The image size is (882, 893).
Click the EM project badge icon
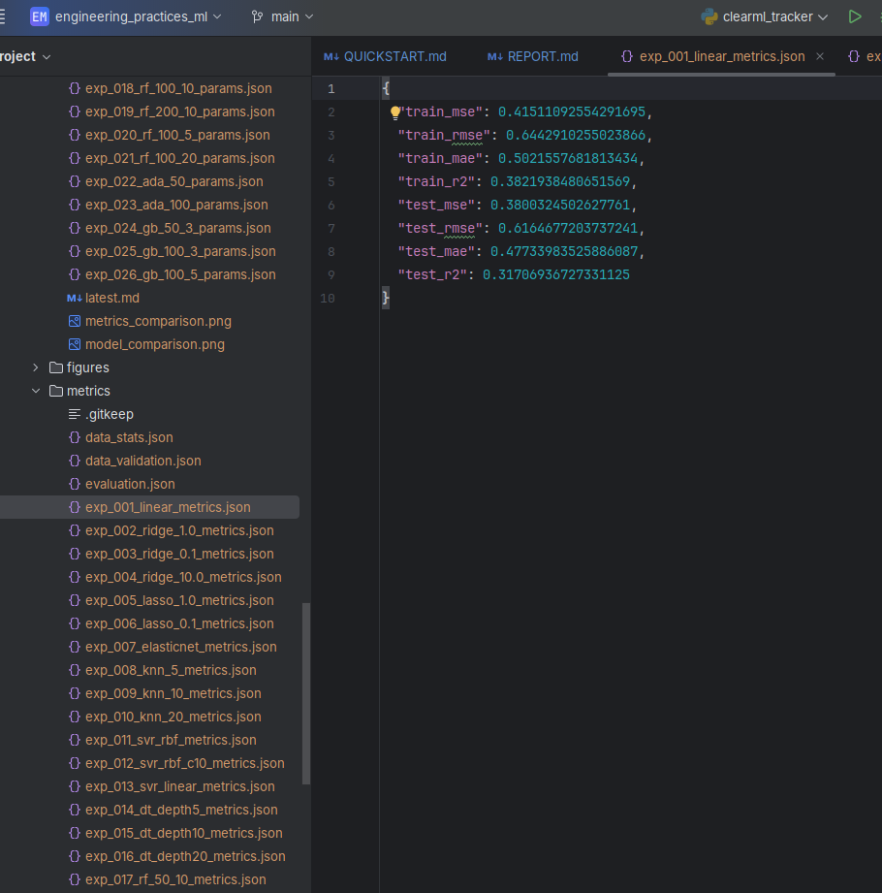[39, 16]
